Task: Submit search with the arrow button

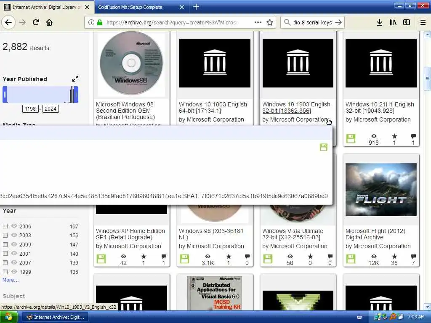Action: [338, 22]
